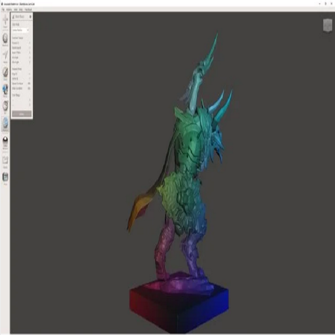Click the Analysis tool icon
Viewport: 335px width, 335px height.
click(x=5, y=123)
